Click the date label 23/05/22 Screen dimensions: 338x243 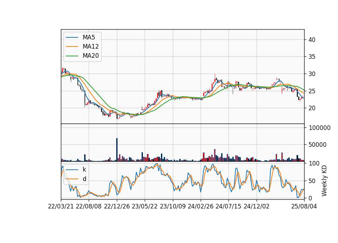[145, 207]
